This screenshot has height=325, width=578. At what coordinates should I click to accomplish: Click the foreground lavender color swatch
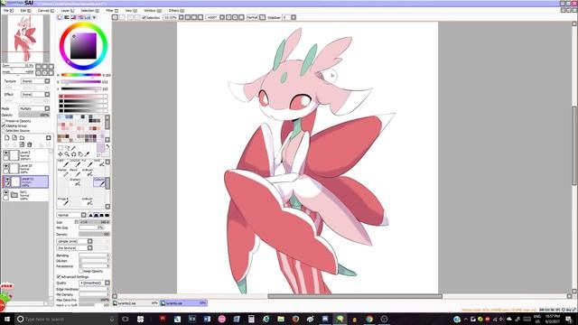click(x=100, y=148)
